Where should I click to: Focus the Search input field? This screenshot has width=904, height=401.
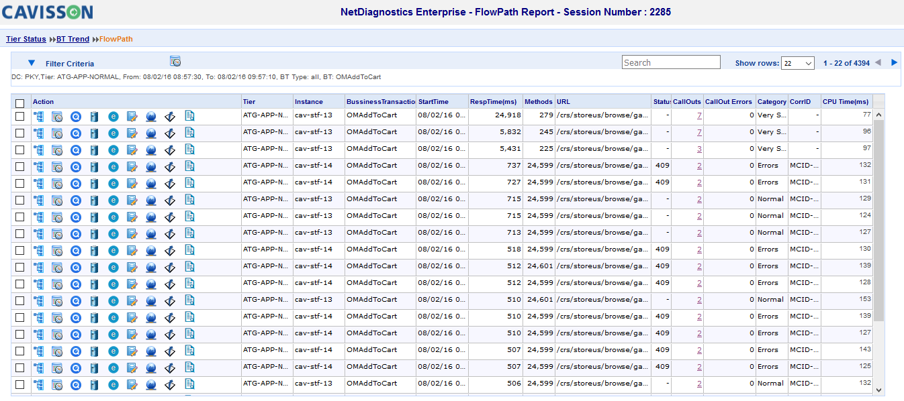tap(671, 62)
